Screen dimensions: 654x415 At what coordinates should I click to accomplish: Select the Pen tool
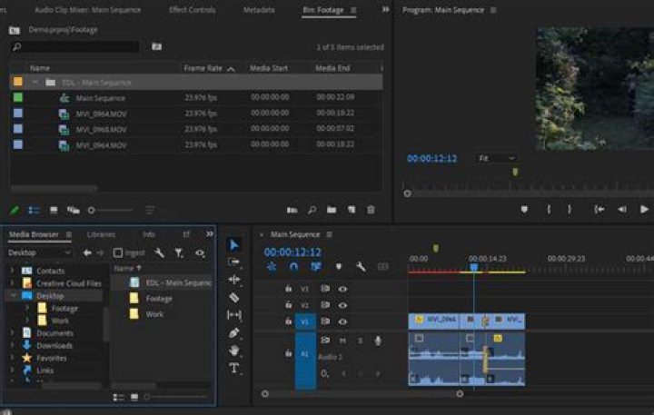pyautogui.click(x=234, y=333)
